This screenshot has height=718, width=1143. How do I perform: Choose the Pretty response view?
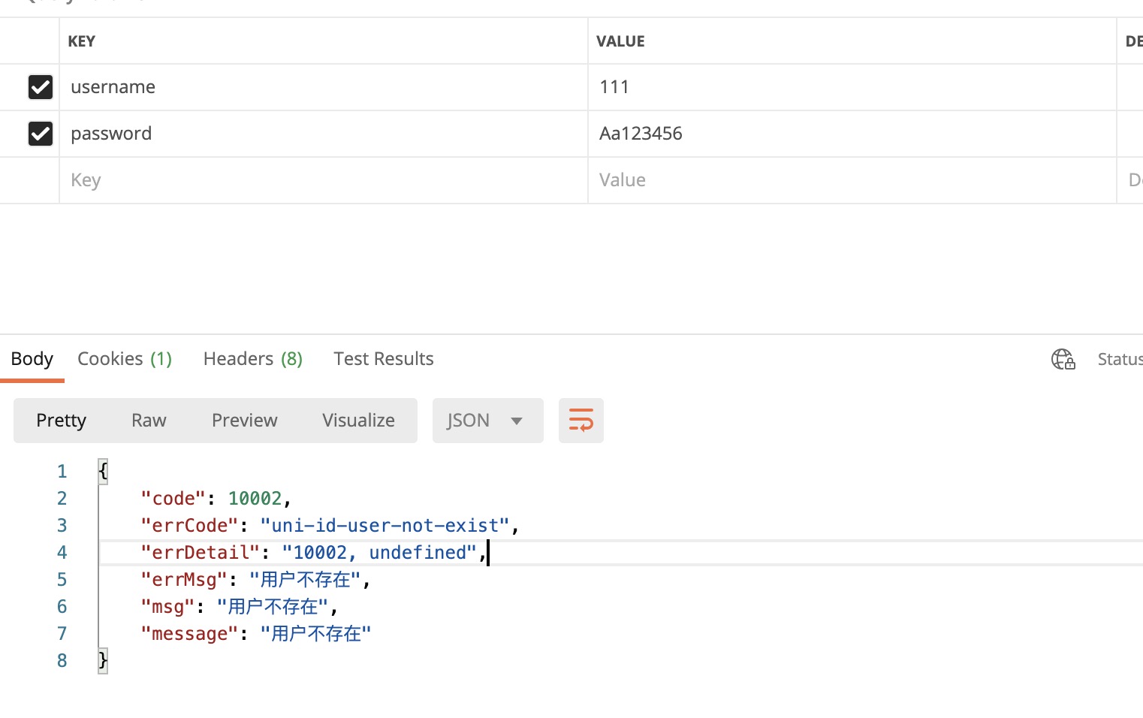pyautogui.click(x=62, y=421)
